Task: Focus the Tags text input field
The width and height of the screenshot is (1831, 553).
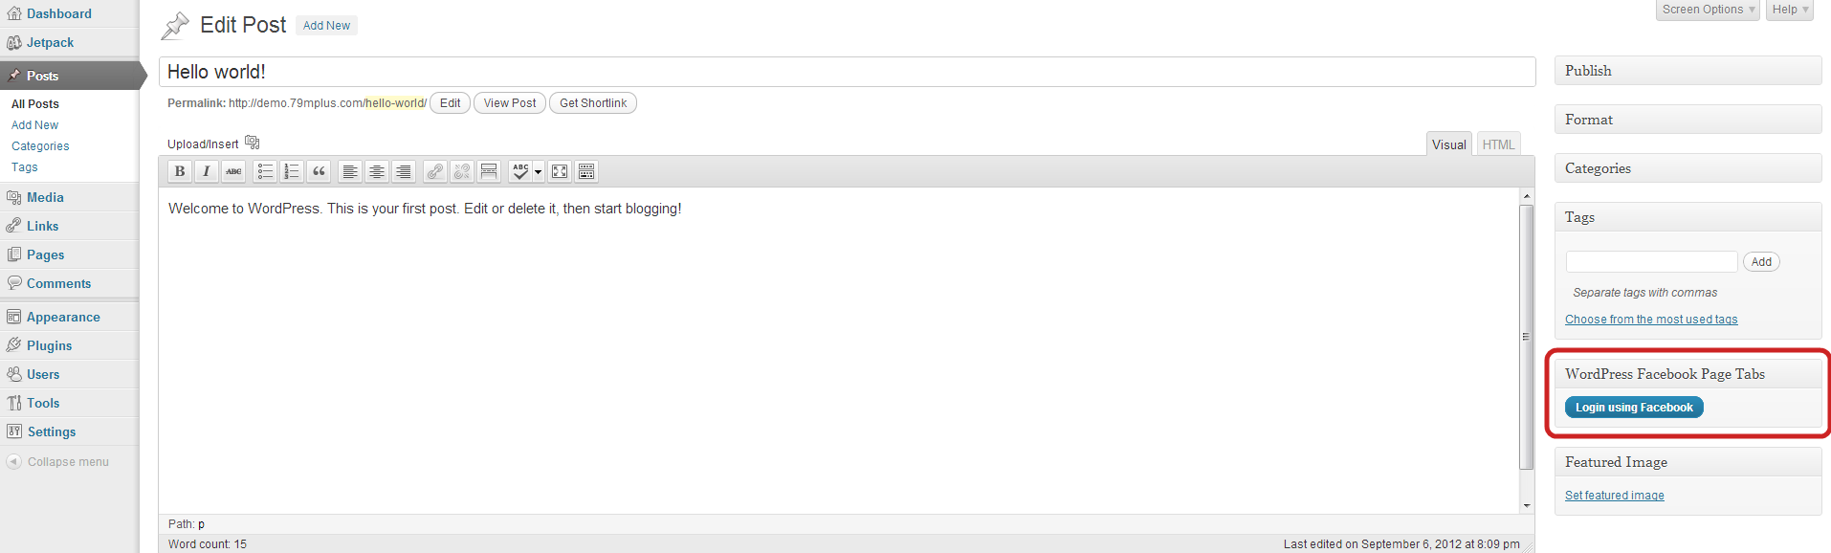Action: [x=1651, y=261]
